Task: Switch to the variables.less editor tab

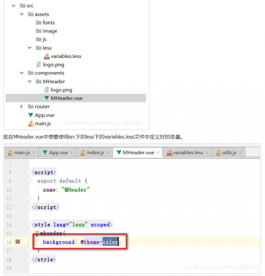Action: 188,153
